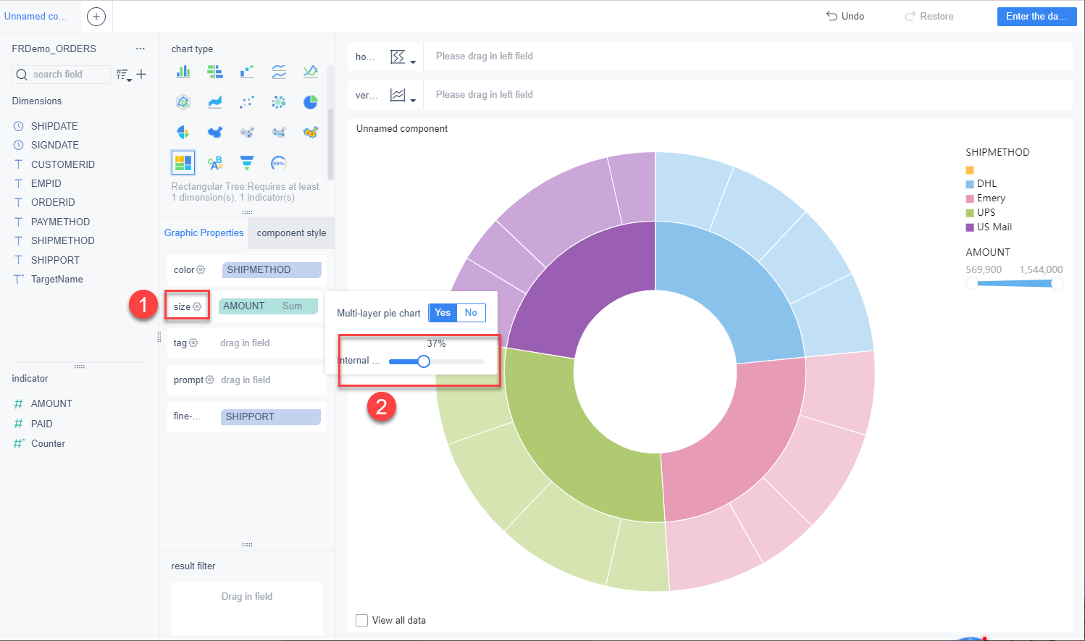Click the blue Enter the data button
This screenshot has height=641, width=1085.
coord(1036,16)
